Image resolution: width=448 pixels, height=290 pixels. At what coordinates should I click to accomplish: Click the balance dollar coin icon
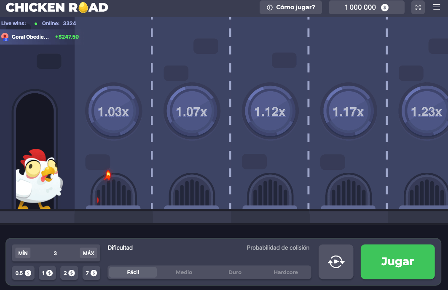[384, 8]
